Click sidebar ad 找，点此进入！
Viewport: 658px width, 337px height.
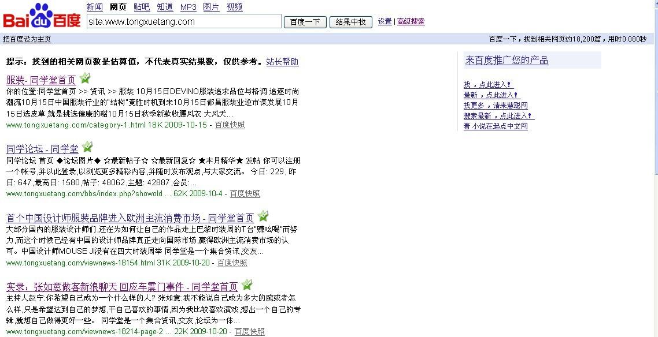point(489,85)
